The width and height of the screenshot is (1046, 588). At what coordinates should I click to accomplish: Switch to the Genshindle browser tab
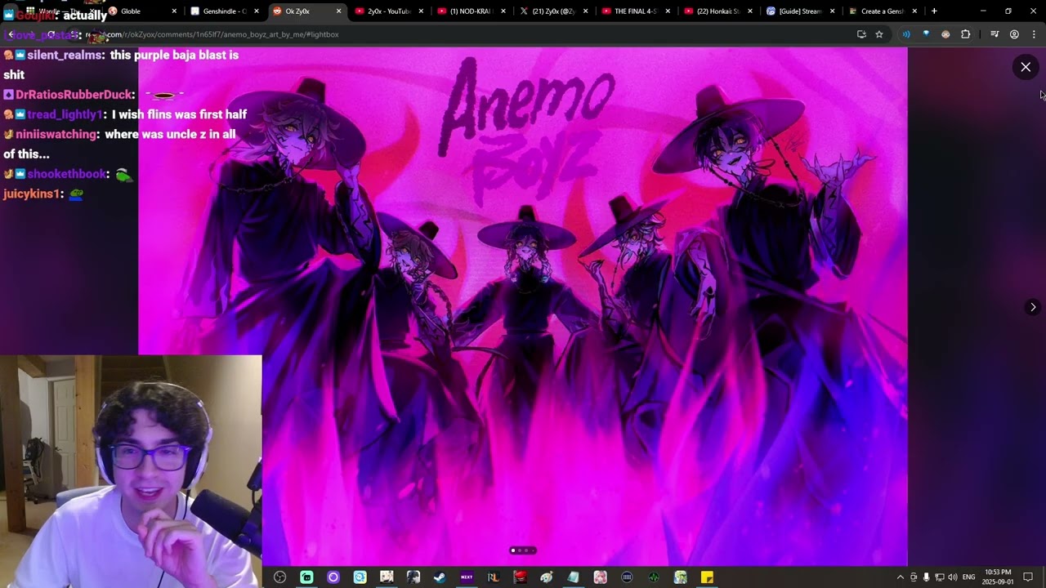point(226,11)
